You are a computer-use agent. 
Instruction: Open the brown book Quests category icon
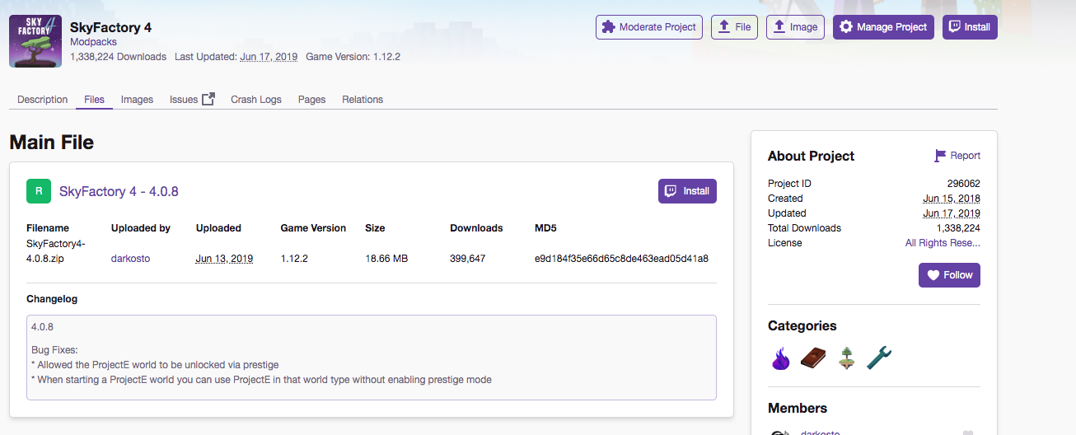coord(813,358)
